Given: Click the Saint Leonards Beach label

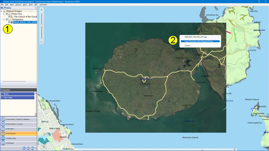Looking at the screenshot, I should click(x=53, y=101).
